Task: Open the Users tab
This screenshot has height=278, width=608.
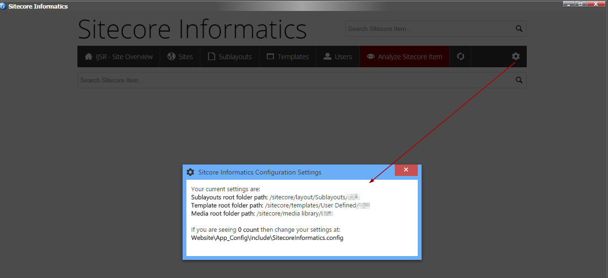Action: point(337,56)
